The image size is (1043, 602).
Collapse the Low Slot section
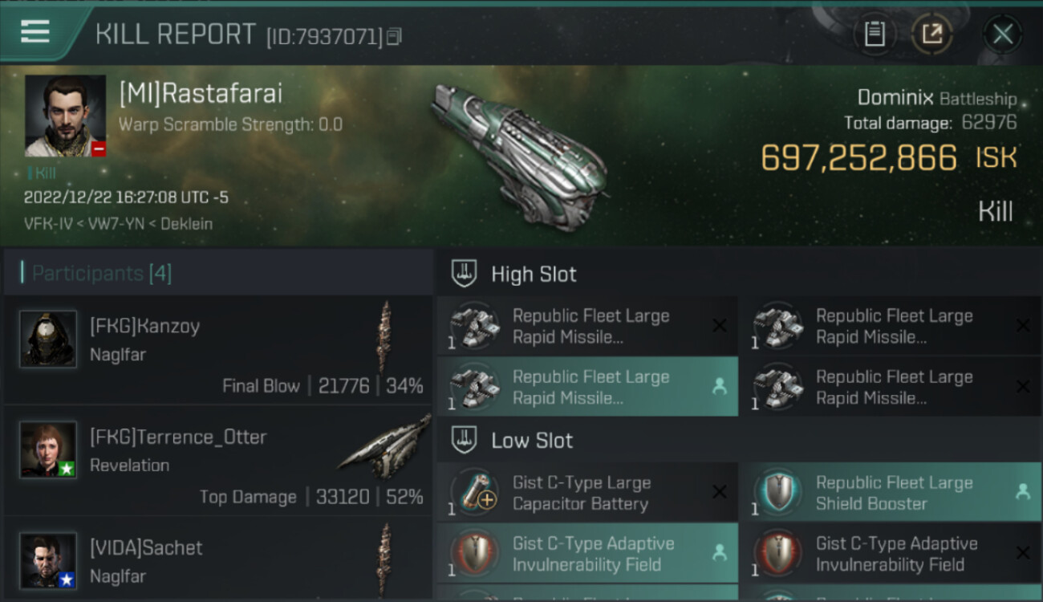532,441
